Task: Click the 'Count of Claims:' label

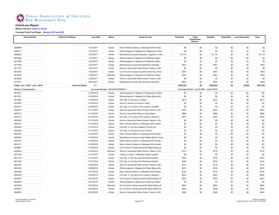Action: 79,86
